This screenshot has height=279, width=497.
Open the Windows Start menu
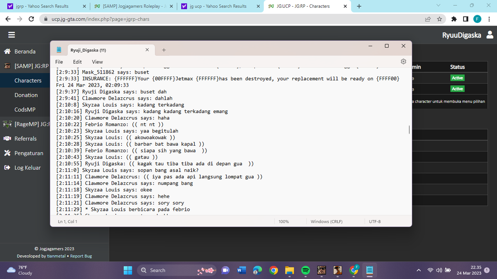pos(128,270)
